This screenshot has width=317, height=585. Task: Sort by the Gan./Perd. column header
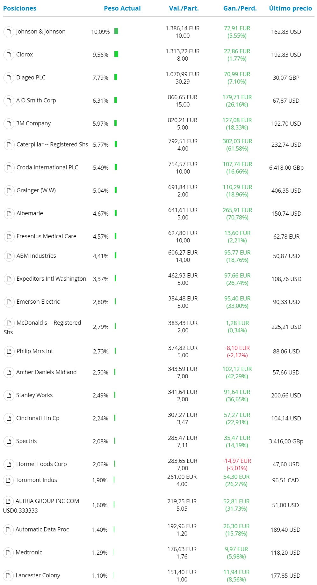coord(240,8)
